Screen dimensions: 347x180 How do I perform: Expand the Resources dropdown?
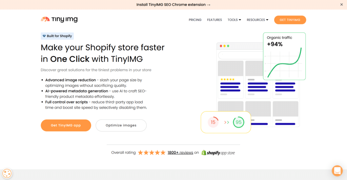pos(258,20)
